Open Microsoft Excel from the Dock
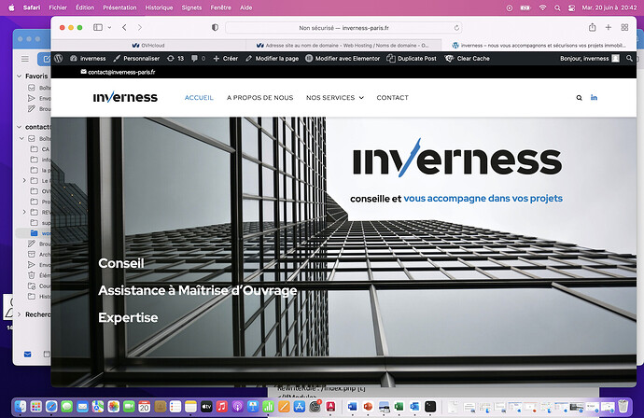Image resolution: width=644 pixels, height=418 pixels. click(399, 407)
